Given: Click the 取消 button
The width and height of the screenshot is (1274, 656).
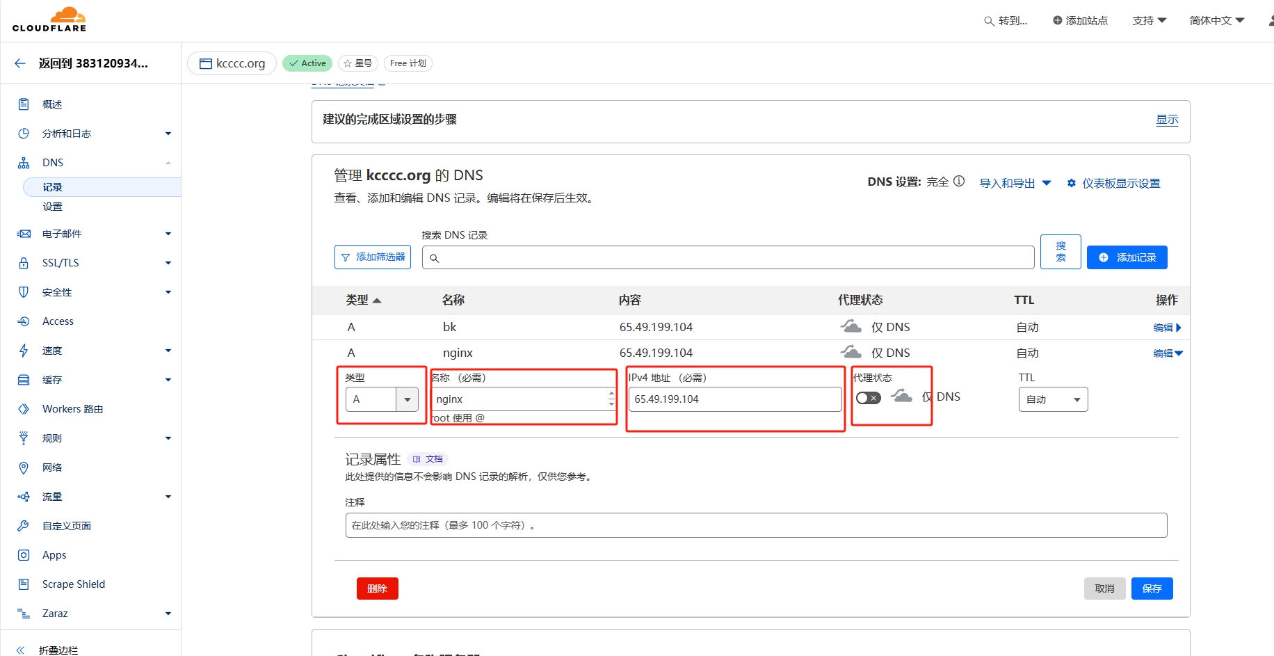Looking at the screenshot, I should pyautogui.click(x=1105, y=589).
